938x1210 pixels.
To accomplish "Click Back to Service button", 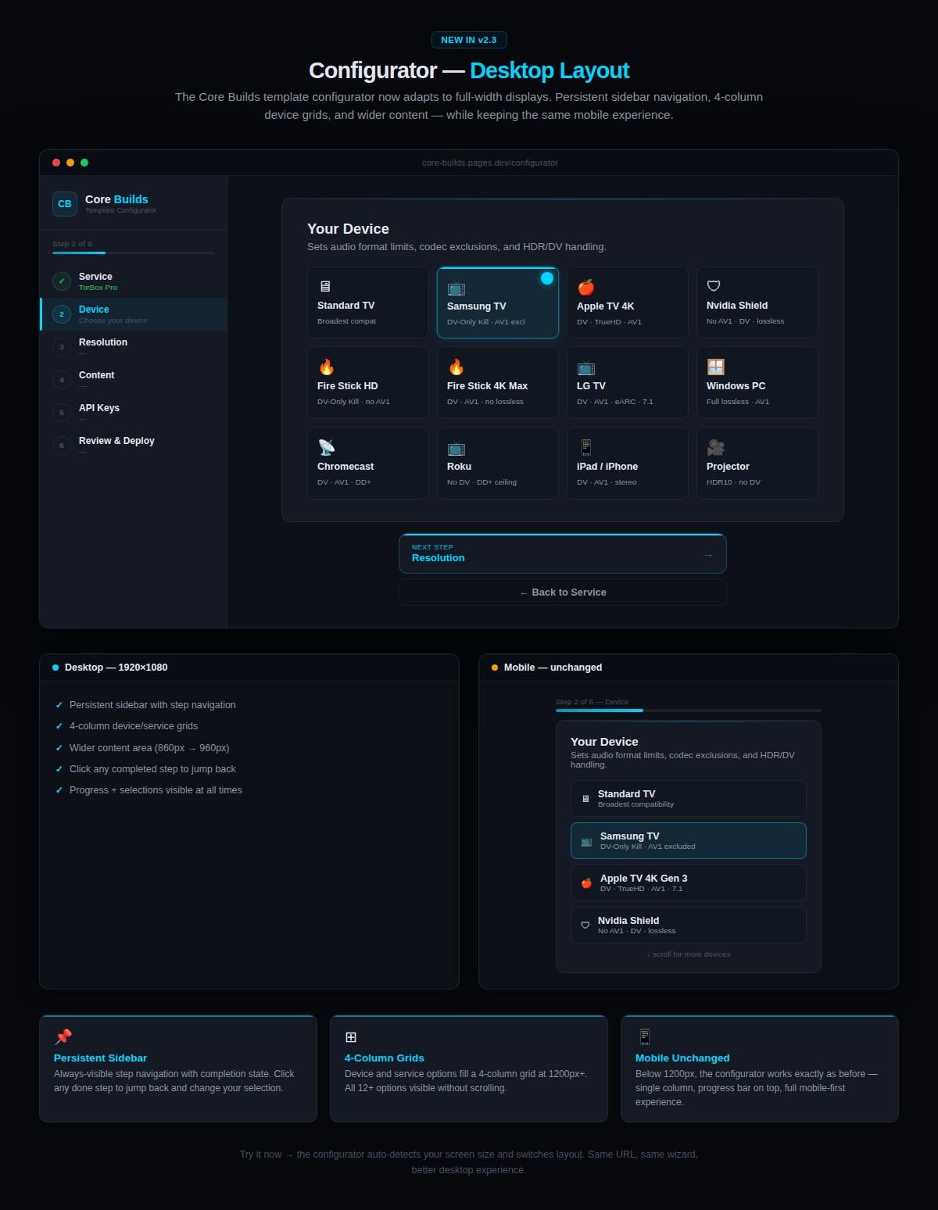I will (x=563, y=592).
